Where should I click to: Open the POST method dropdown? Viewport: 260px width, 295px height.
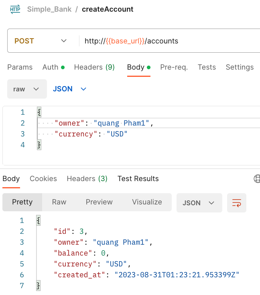[40, 41]
